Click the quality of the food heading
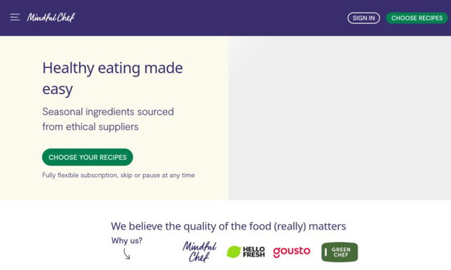This screenshot has height=270, width=451. tap(229, 226)
